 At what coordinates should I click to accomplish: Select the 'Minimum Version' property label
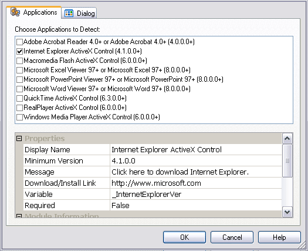click(54, 161)
